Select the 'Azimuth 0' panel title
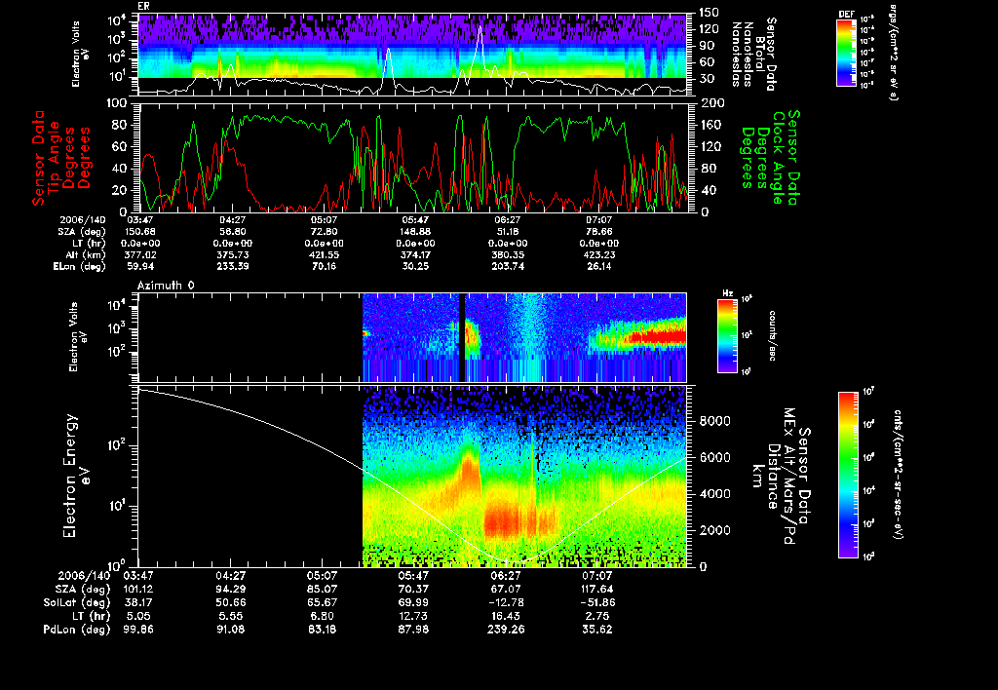998x690 pixels. pos(166,286)
